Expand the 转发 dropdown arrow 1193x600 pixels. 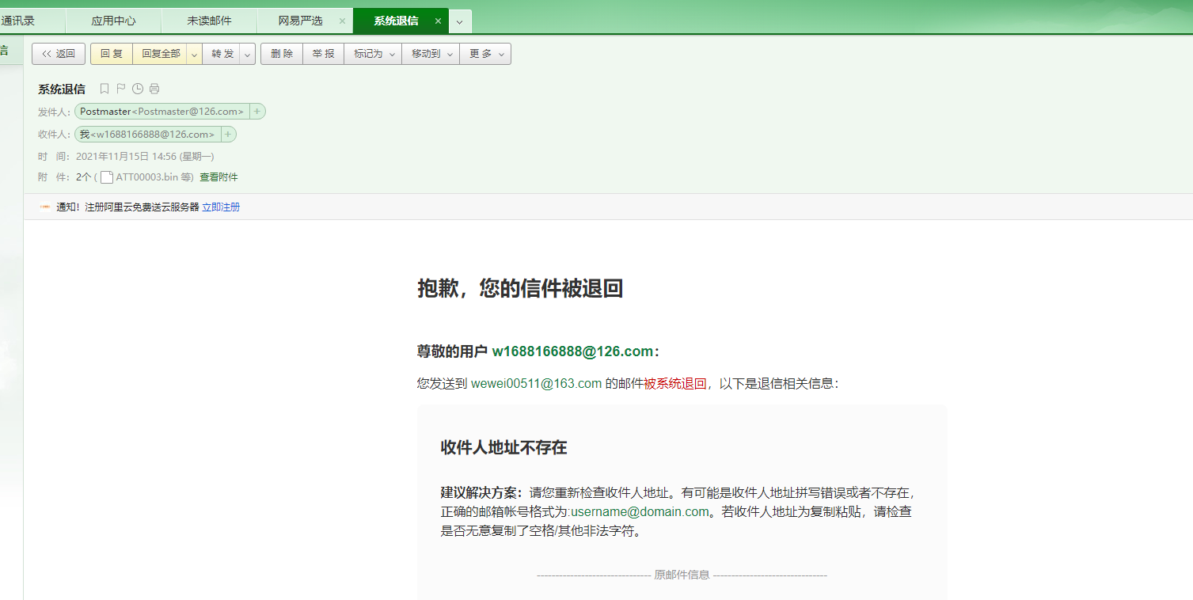point(248,54)
